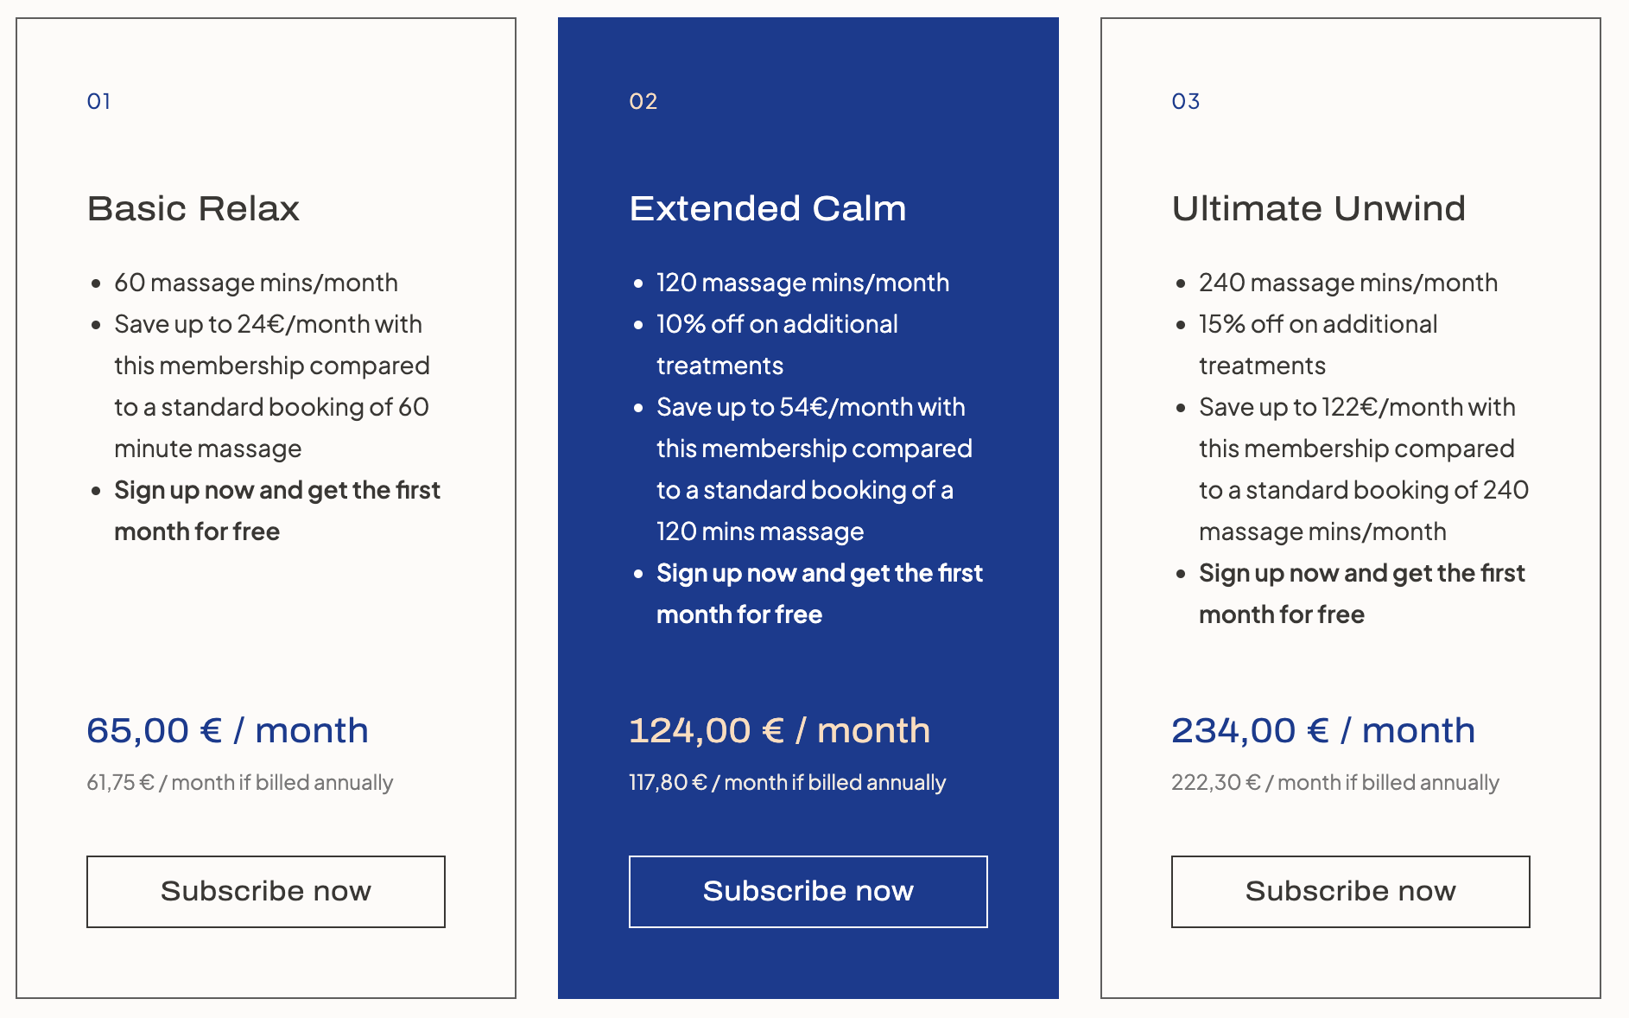
Task: Click the 117,80 € annual billing note
Action: point(787,782)
